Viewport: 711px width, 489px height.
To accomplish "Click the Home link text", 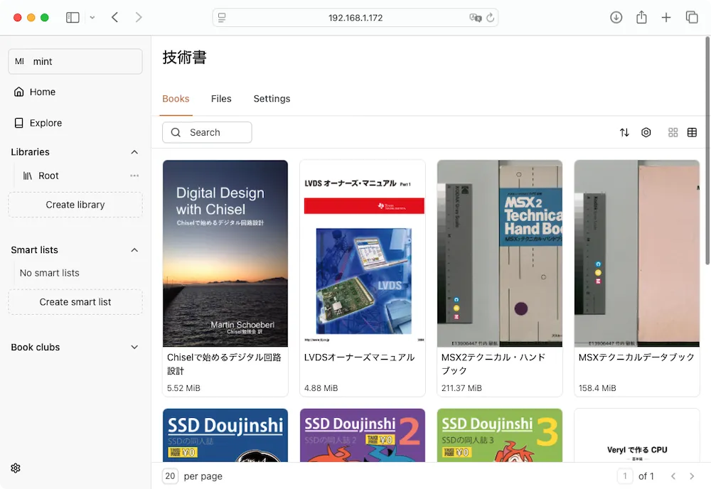I will (x=43, y=92).
